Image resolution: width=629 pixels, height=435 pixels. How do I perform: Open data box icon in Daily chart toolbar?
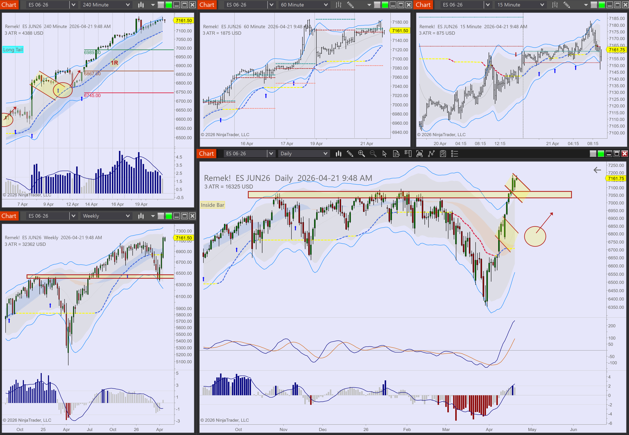pos(396,154)
